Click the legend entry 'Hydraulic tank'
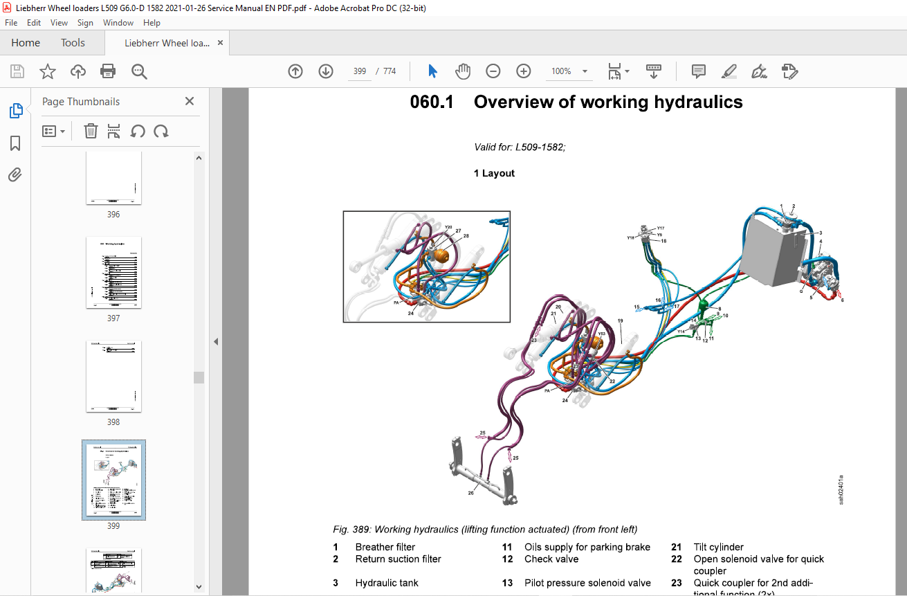907x596 pixels. 387,583
